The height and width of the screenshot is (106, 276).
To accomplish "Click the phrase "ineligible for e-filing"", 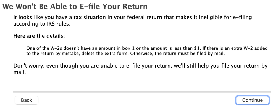I will tap(223, 18).
